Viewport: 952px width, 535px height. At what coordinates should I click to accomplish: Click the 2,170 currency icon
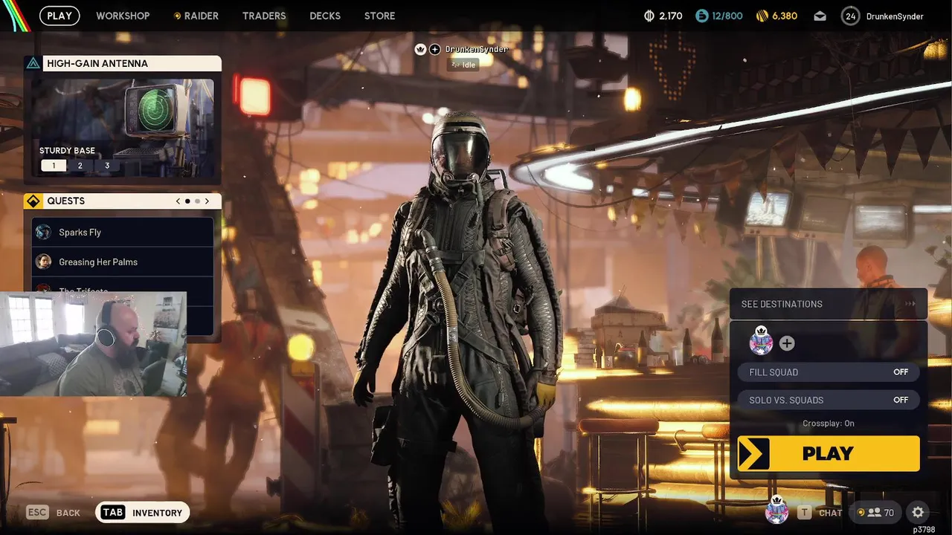(x=649, y=16)
